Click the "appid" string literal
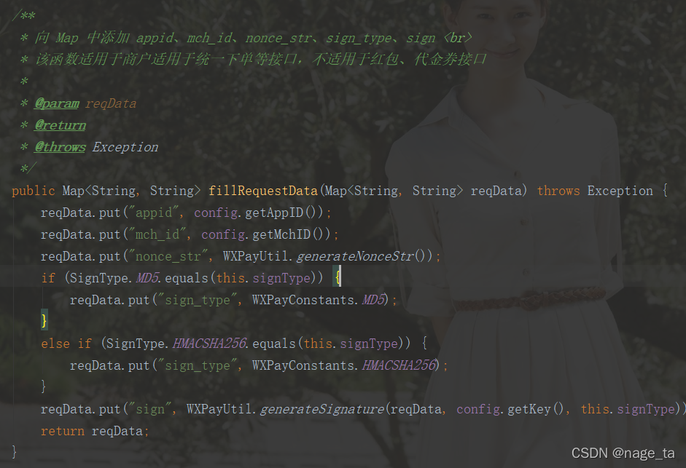The height and width of the screenshot is (468, 686). [154, 213]
